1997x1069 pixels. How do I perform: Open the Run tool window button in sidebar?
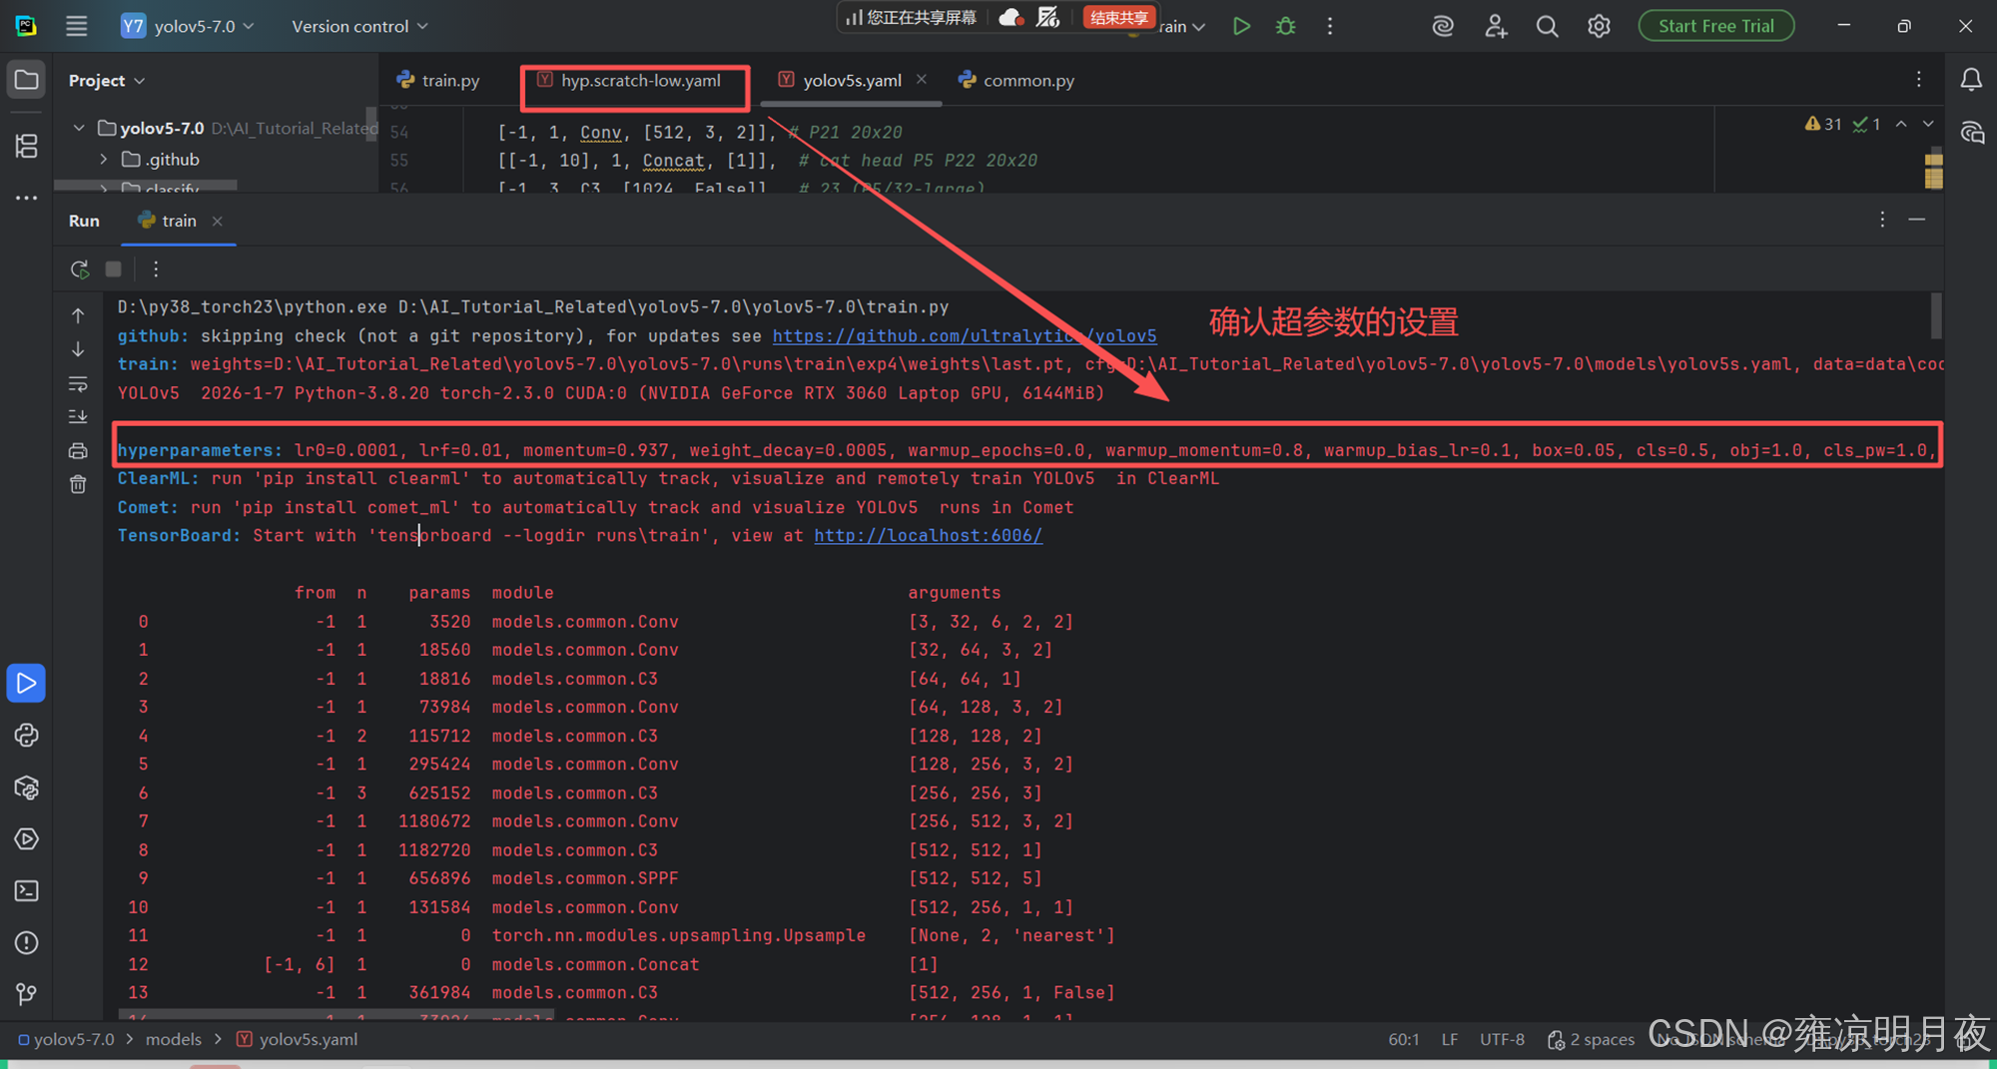[27, 684]
